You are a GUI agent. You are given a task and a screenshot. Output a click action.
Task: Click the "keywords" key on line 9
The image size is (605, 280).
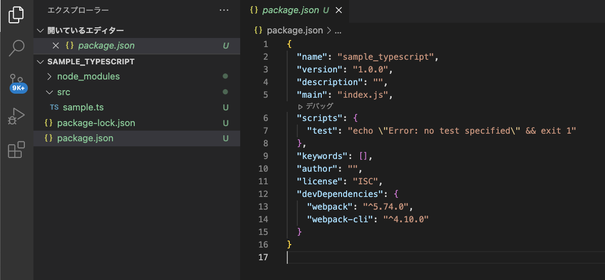[x=322, y=156]
